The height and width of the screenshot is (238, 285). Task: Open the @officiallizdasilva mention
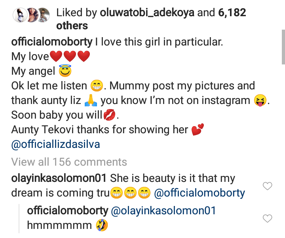pos(55,145)
